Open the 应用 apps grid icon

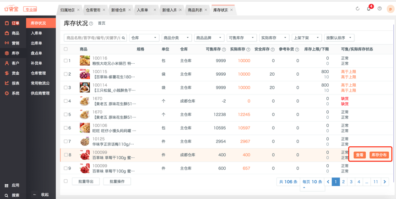pos(6,186)
